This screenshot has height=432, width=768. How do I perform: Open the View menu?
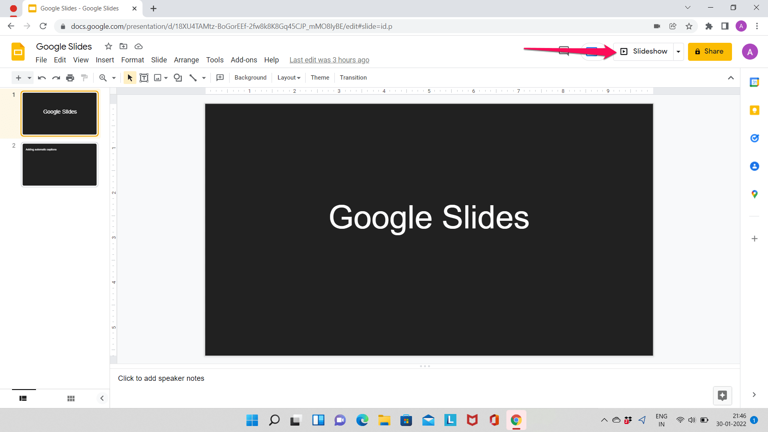tap(81, 60)
